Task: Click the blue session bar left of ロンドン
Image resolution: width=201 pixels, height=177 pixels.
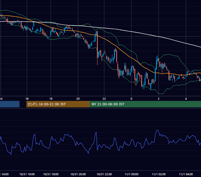Action: pos(10,104)
